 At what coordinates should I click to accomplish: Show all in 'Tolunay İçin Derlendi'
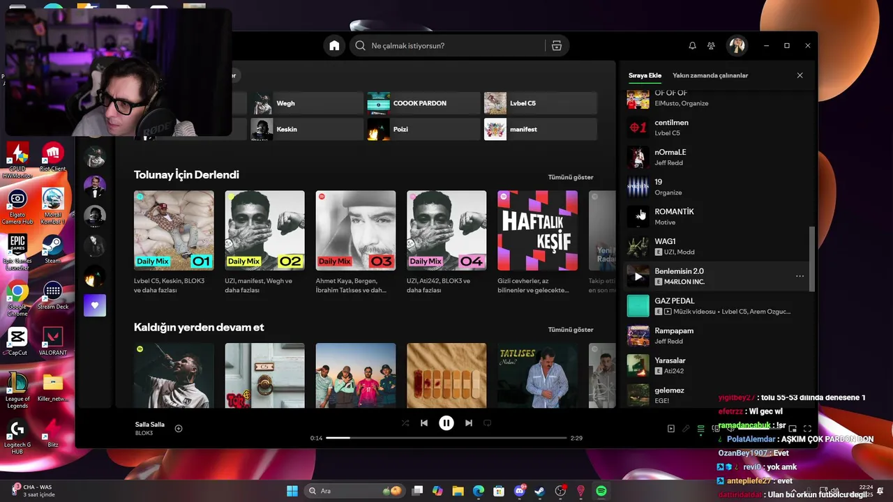570,178
